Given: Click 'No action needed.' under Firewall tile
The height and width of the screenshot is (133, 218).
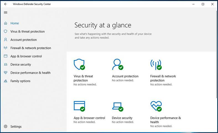Looking at the screenshot, I should [161, 84].
